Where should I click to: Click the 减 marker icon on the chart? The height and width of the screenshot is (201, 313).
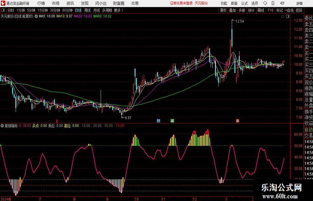pos(172,120)
